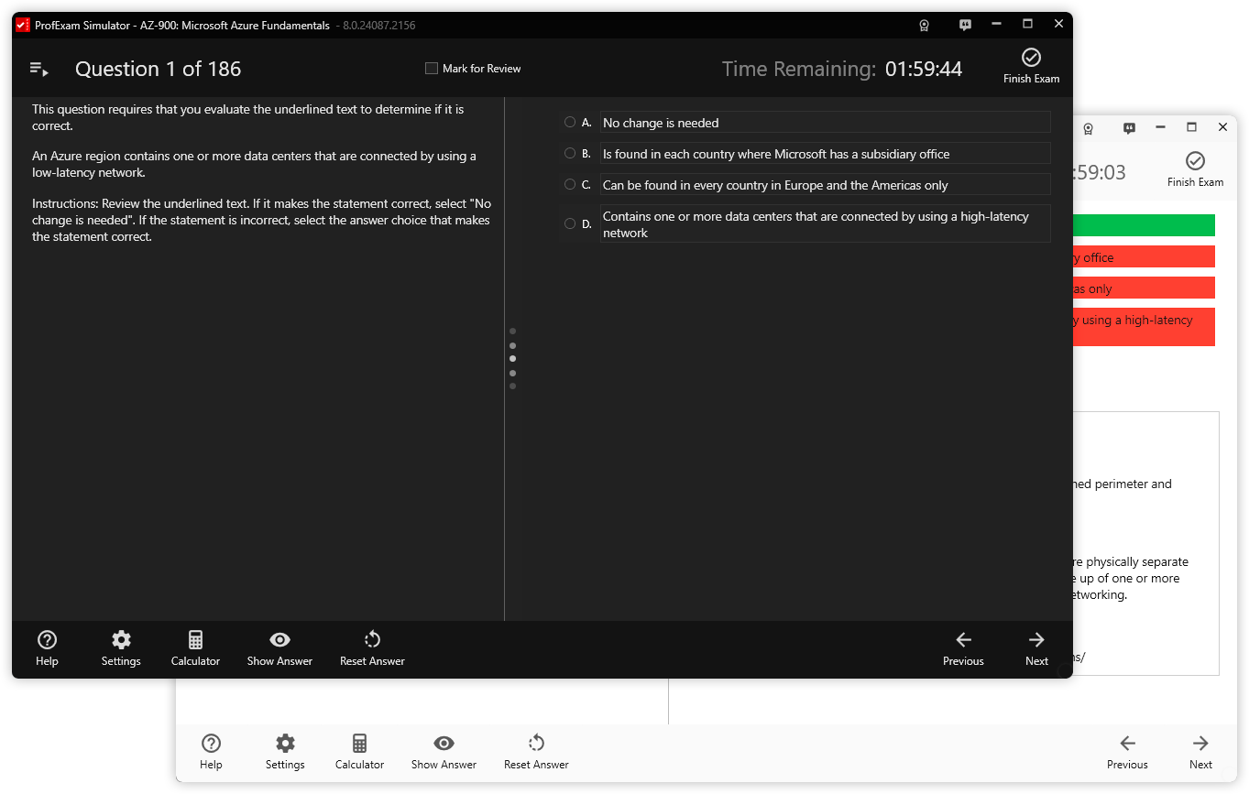Open Settings in the dark window
The image size is (1249, 794).
pyautogui.click(x=121, y=648)
